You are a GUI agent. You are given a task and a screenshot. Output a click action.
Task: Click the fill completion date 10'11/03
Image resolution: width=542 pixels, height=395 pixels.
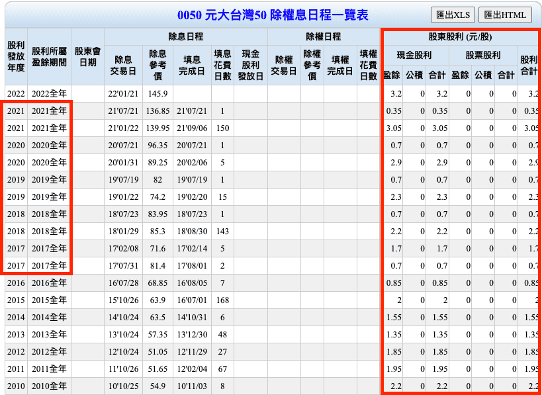point(192,386)
